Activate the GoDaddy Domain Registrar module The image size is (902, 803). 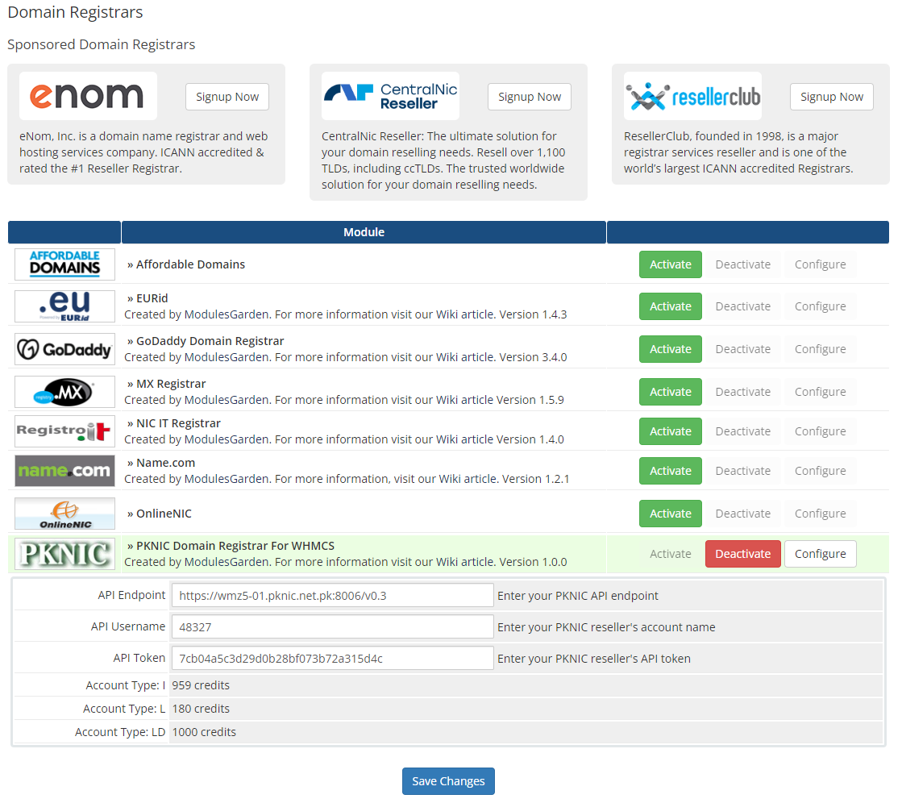[670, 349]
